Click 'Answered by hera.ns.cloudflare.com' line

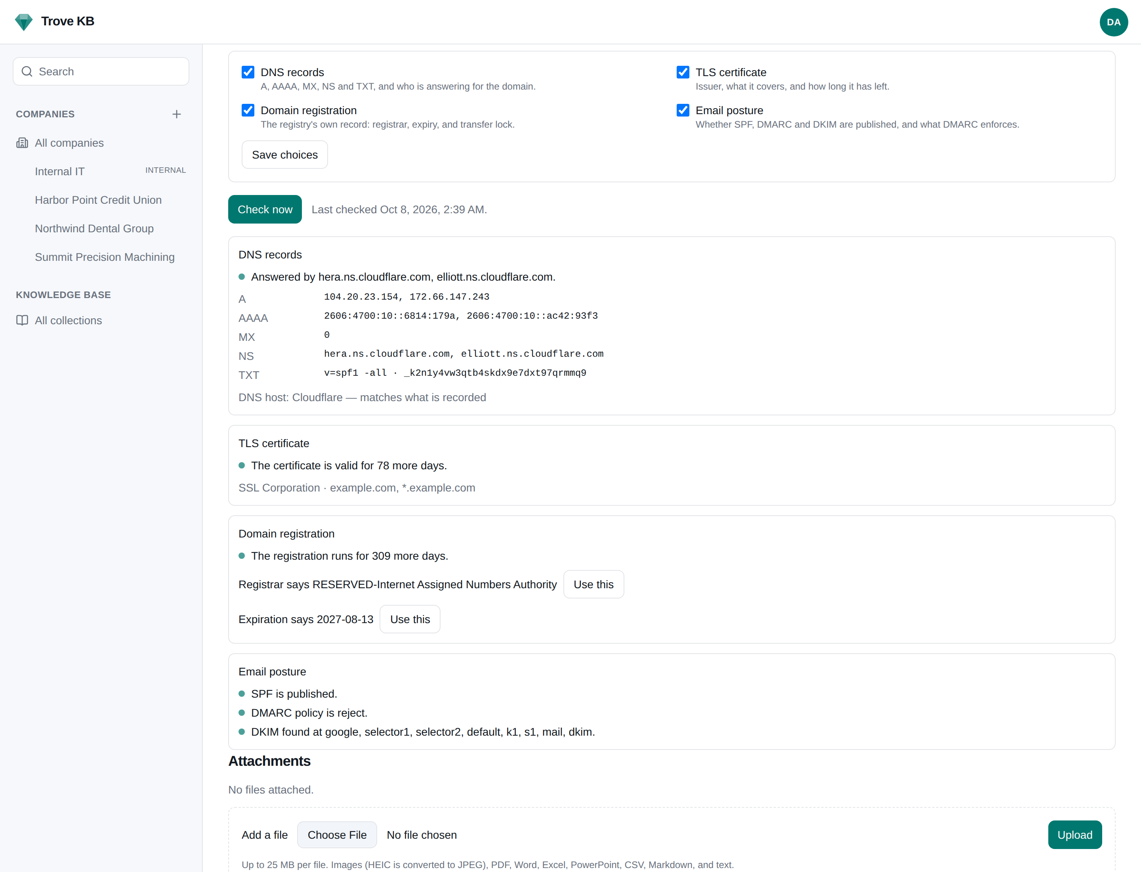click(403, 277)
